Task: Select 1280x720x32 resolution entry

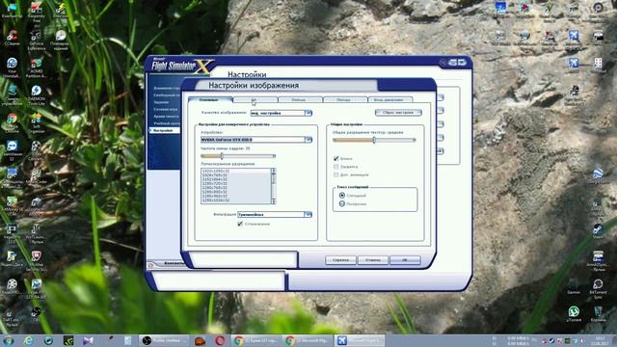Action: pos(216,184)
